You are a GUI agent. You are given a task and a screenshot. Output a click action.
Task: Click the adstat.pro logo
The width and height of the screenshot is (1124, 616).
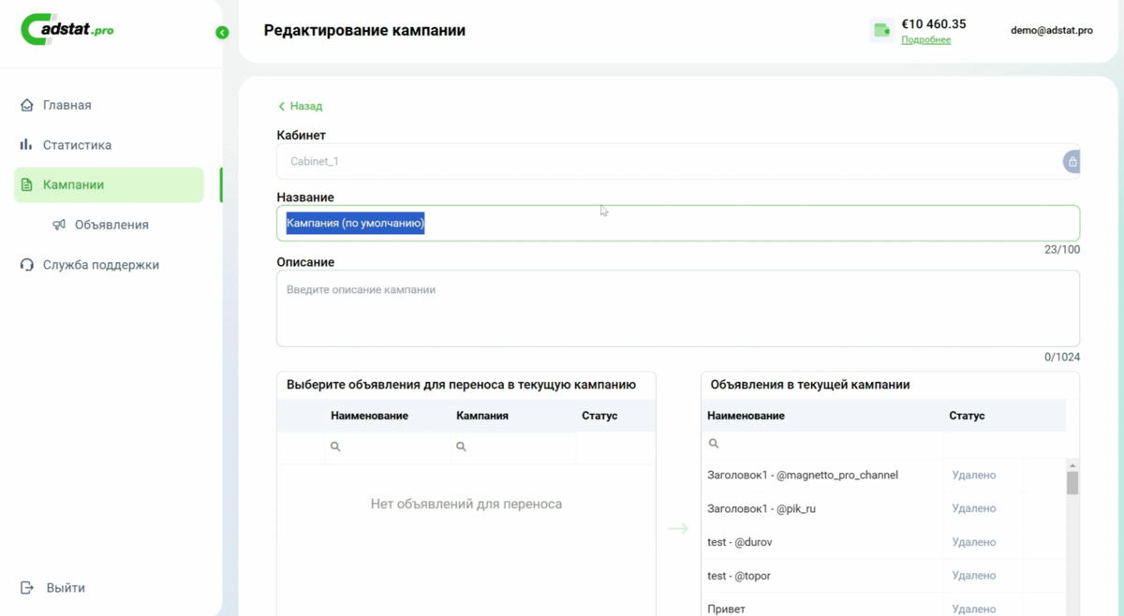67,30
